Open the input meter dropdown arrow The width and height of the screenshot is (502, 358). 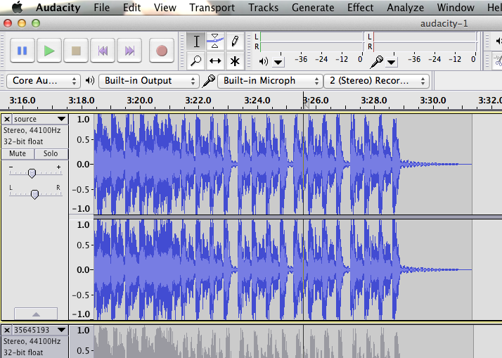tap(391, 62)
